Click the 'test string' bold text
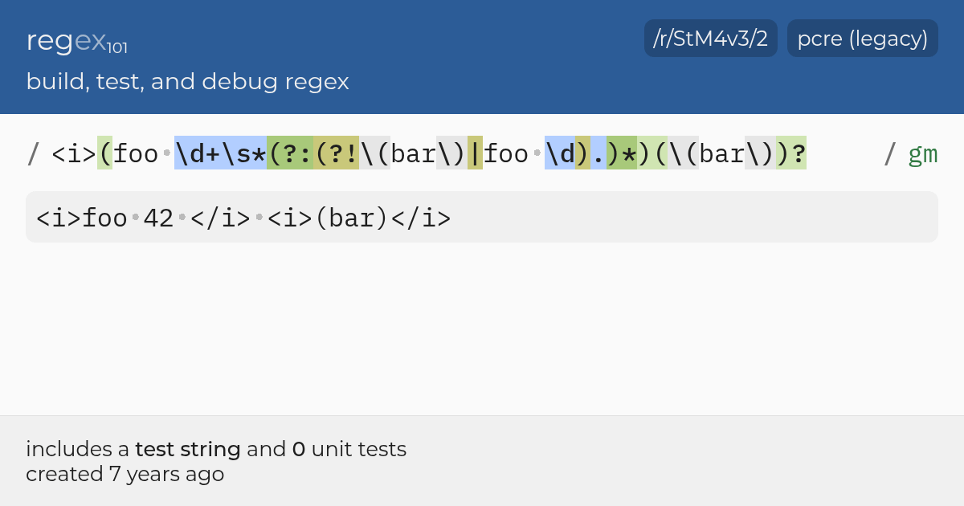 coord(188,449)
